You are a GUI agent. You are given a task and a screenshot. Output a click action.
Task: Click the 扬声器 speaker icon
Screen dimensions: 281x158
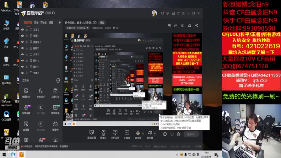click(150, 133)
